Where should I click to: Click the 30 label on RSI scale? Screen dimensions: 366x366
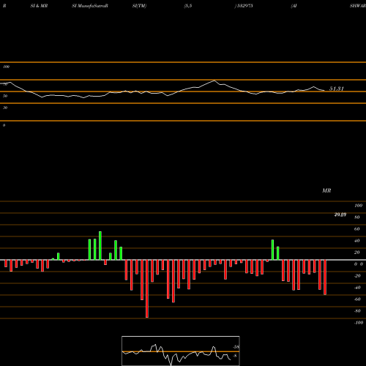(x=5, y=108)
